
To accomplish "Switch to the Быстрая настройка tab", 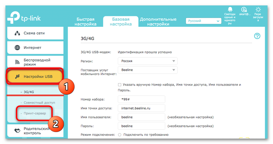I will [x=86, y=22].
